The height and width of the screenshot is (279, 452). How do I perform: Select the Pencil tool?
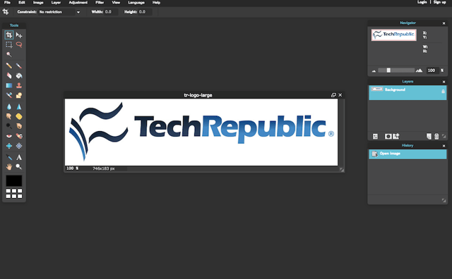pyautogui.click(x=9, y=66)
